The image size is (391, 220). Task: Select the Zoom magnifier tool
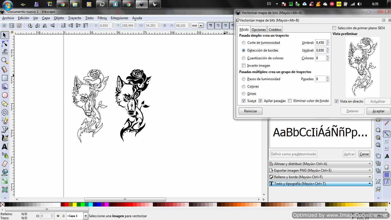pos(5,61)
